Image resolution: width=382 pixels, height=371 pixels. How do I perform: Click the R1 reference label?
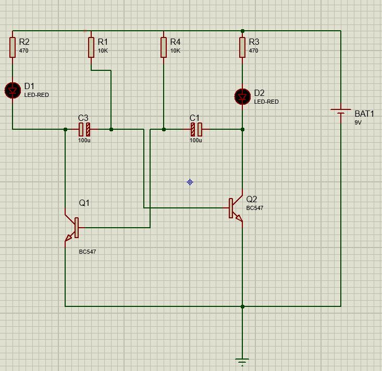click(103, 42)
